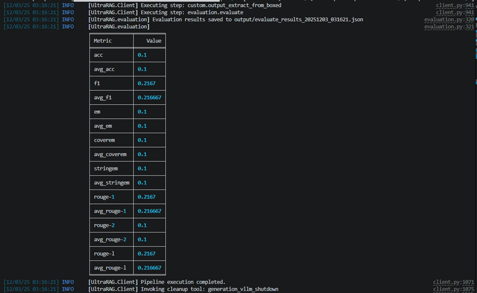Click the 0.2167 value in the rouge-l row
The width and height of the screenshot is (477, 293).
click(x=146, y=253)
